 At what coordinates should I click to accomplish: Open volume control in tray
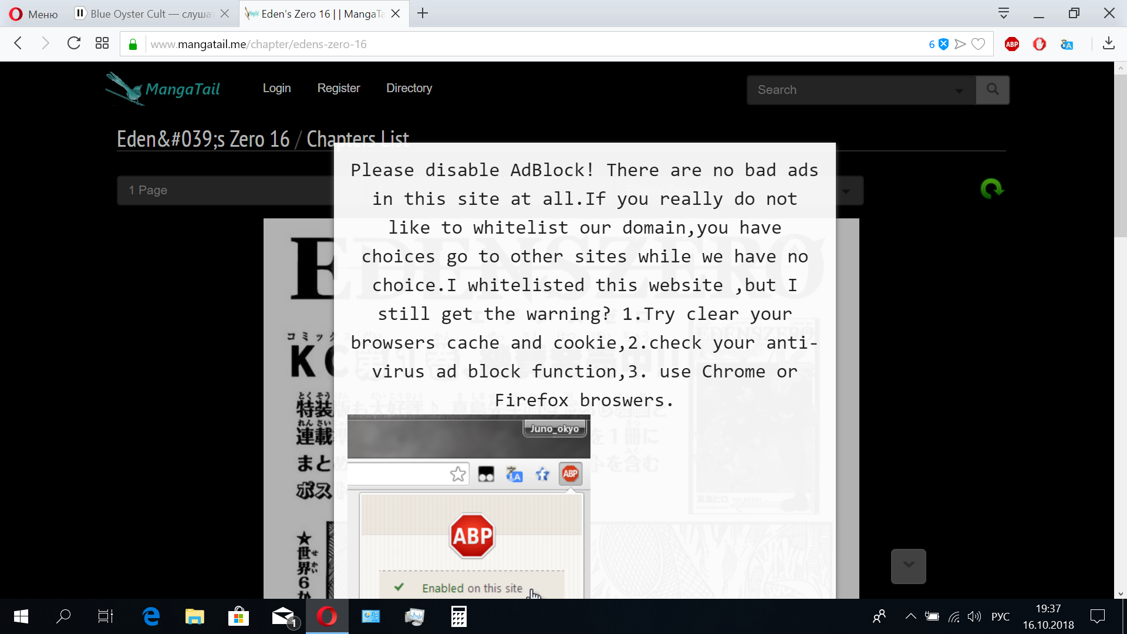(974, 616)
